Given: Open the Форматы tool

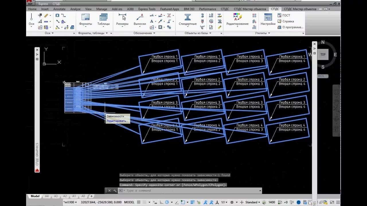Looking at the screenshot, I should pos(85,19).
